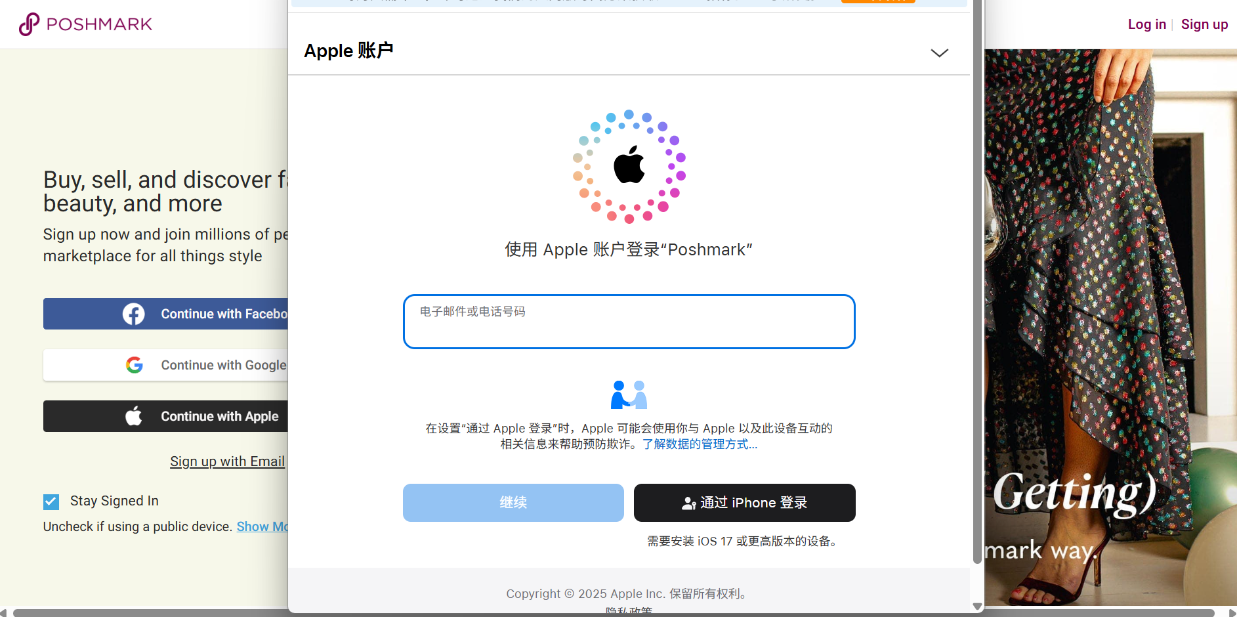Click the Show More link
Image resolution: width=1237 pixels, height=617 pixels.
[x=262, y=526]
